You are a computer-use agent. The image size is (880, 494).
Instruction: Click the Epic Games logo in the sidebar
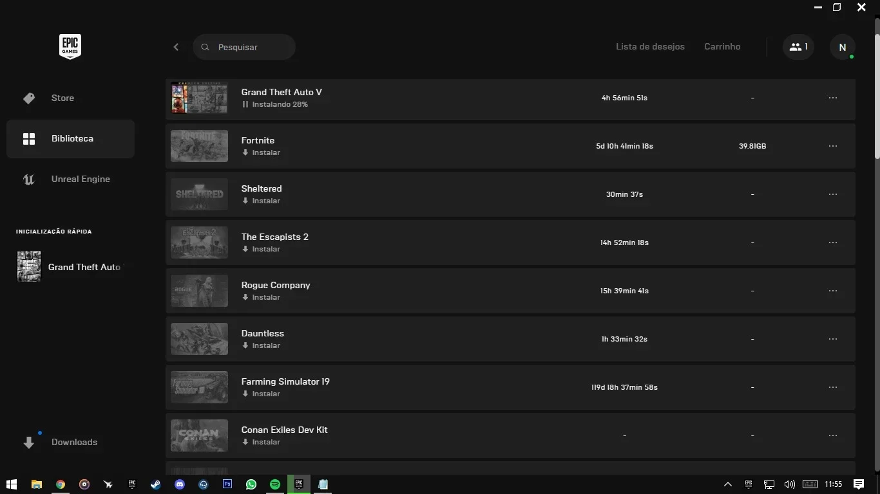[70, 46]
